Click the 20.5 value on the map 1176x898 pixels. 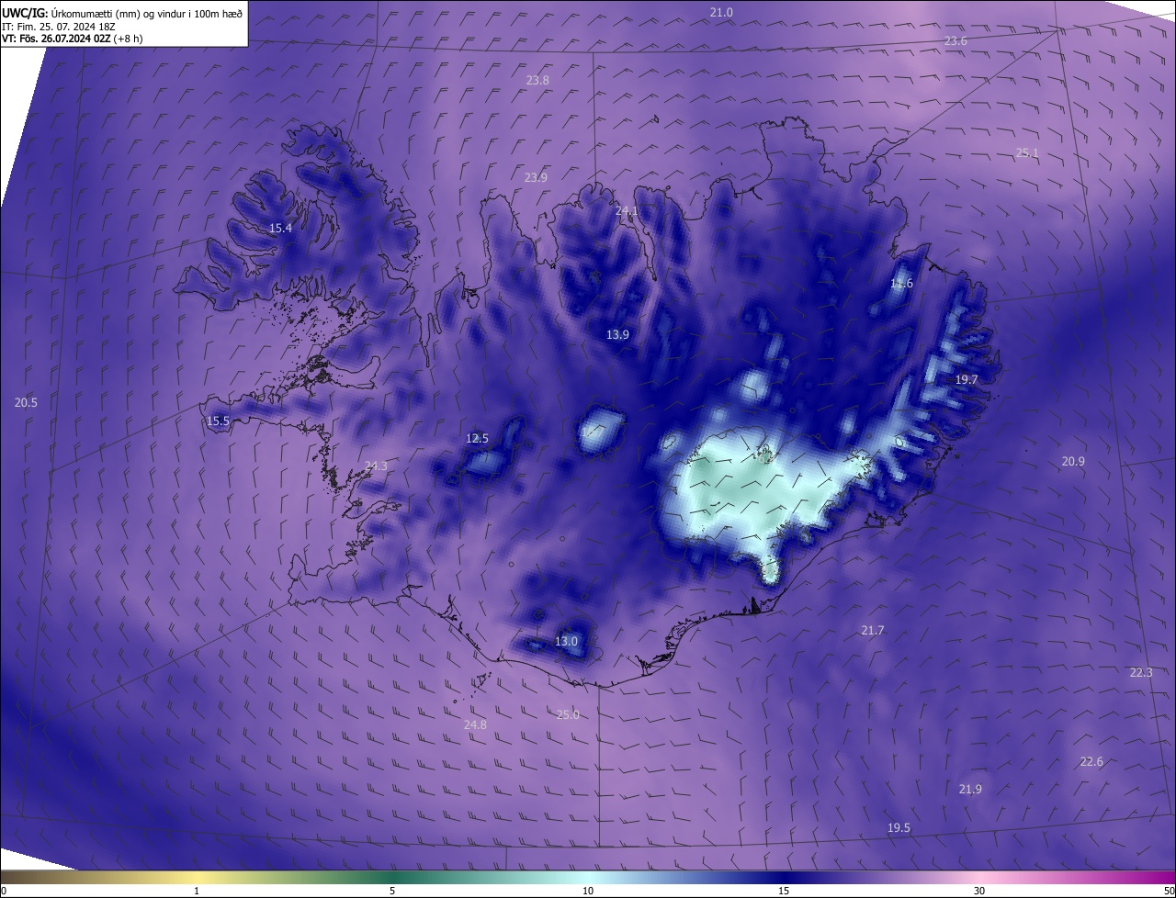point(26,403)
